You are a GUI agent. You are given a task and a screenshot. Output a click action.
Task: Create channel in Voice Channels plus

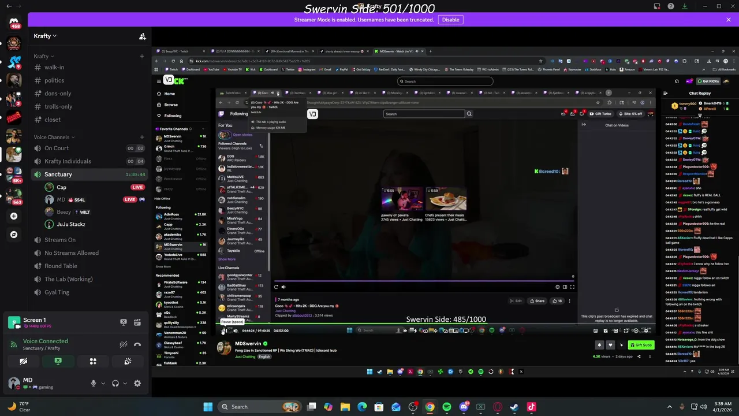[142, 137]
